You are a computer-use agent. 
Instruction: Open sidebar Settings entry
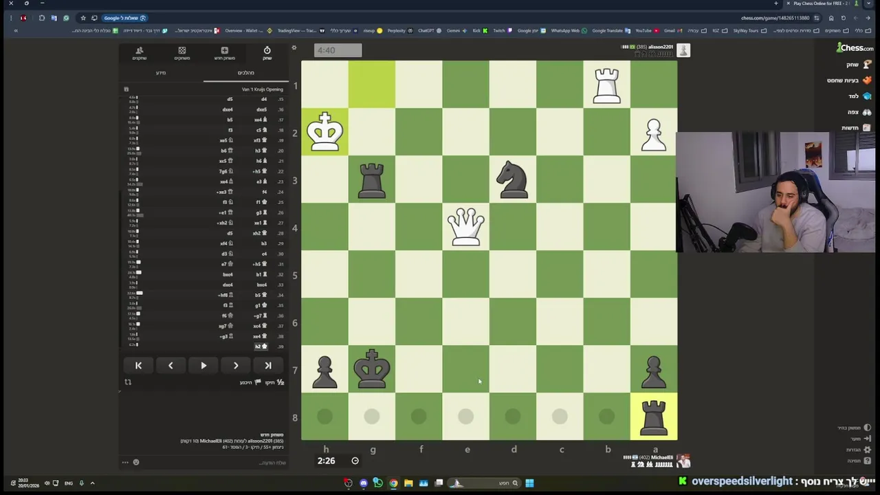tap(859, 450)
